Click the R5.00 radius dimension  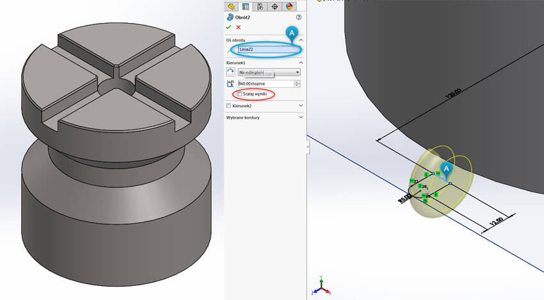[x=404, y=199]
